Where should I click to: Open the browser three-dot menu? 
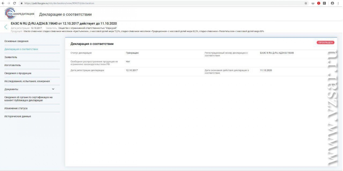[338, 3]
